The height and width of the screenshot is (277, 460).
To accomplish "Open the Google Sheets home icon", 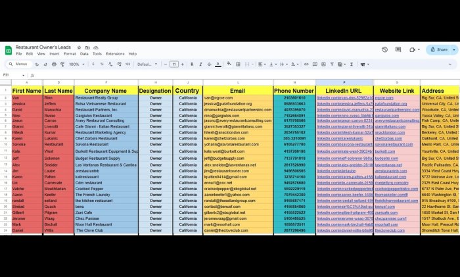I will click(8, 50).
